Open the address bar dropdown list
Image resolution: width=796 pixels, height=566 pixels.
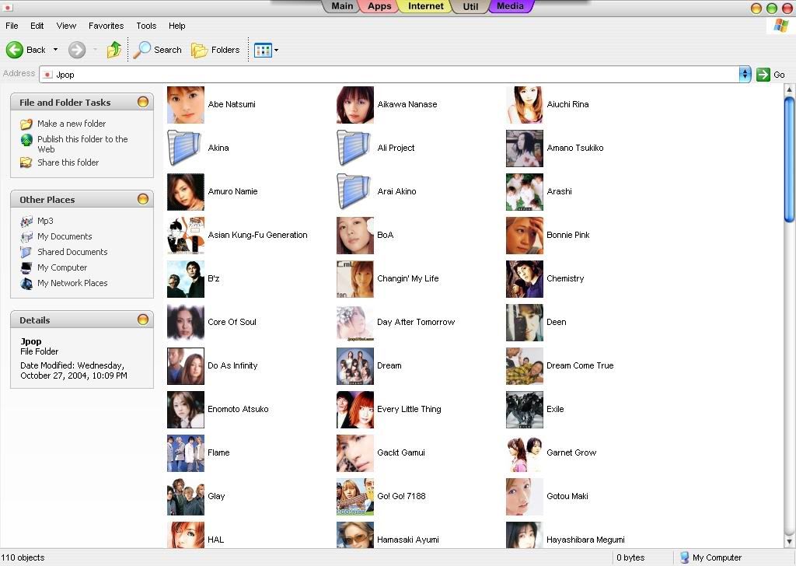(745, 74)
